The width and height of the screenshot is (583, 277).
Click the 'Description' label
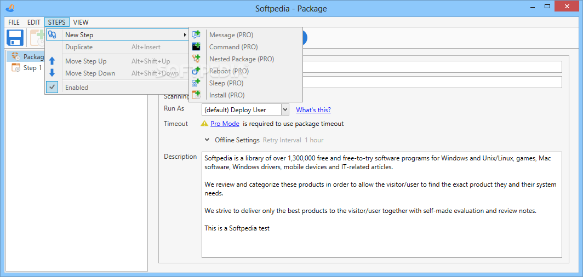click(180, 157)
